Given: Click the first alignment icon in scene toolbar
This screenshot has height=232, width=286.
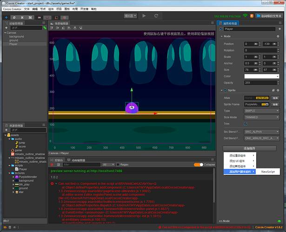Looking at the screenshot, I should click(52, 28).
